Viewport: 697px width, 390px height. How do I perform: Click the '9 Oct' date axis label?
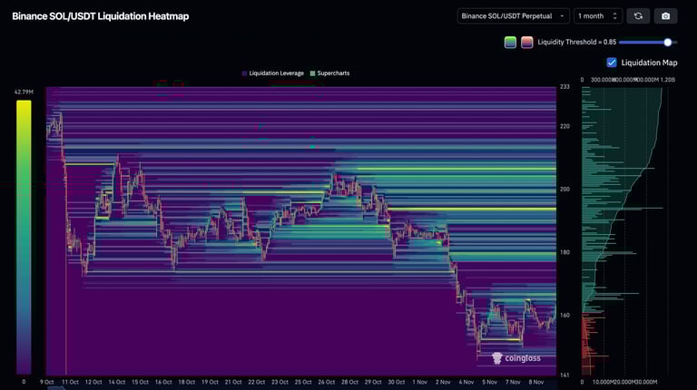tap(46, 382)
